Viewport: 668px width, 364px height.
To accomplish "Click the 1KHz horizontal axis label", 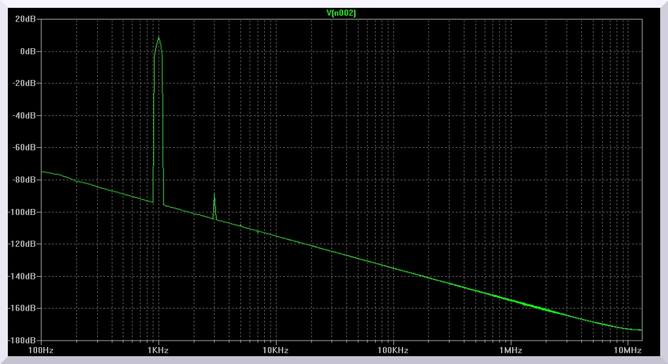I will point(159,350).
